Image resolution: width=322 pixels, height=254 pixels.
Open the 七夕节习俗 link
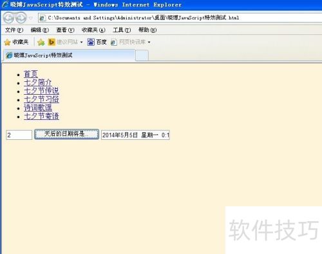pyautogui.click(x=41, y=99)
